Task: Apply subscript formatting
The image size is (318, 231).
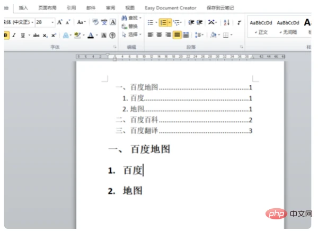Action: tap(45, 35)
